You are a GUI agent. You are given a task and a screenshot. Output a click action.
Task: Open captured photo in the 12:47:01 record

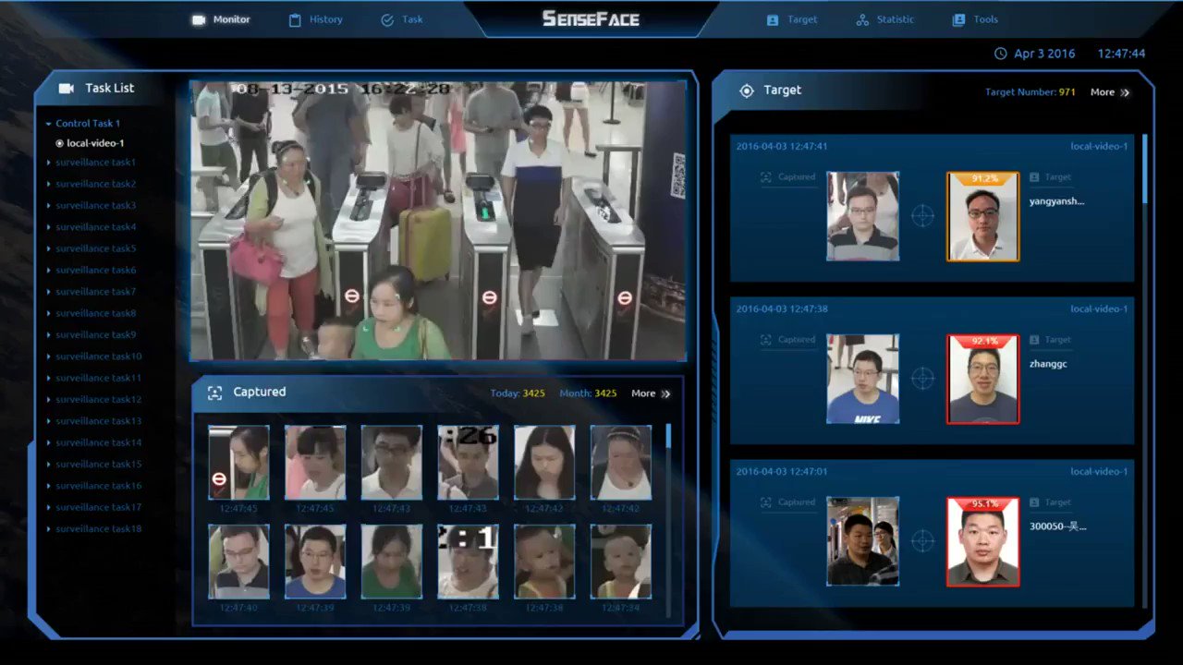pos(862,541)
